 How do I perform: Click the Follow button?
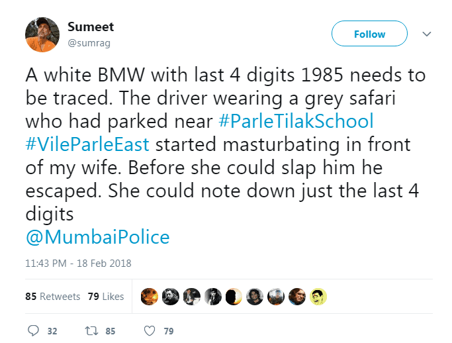(x=369, y=34)
